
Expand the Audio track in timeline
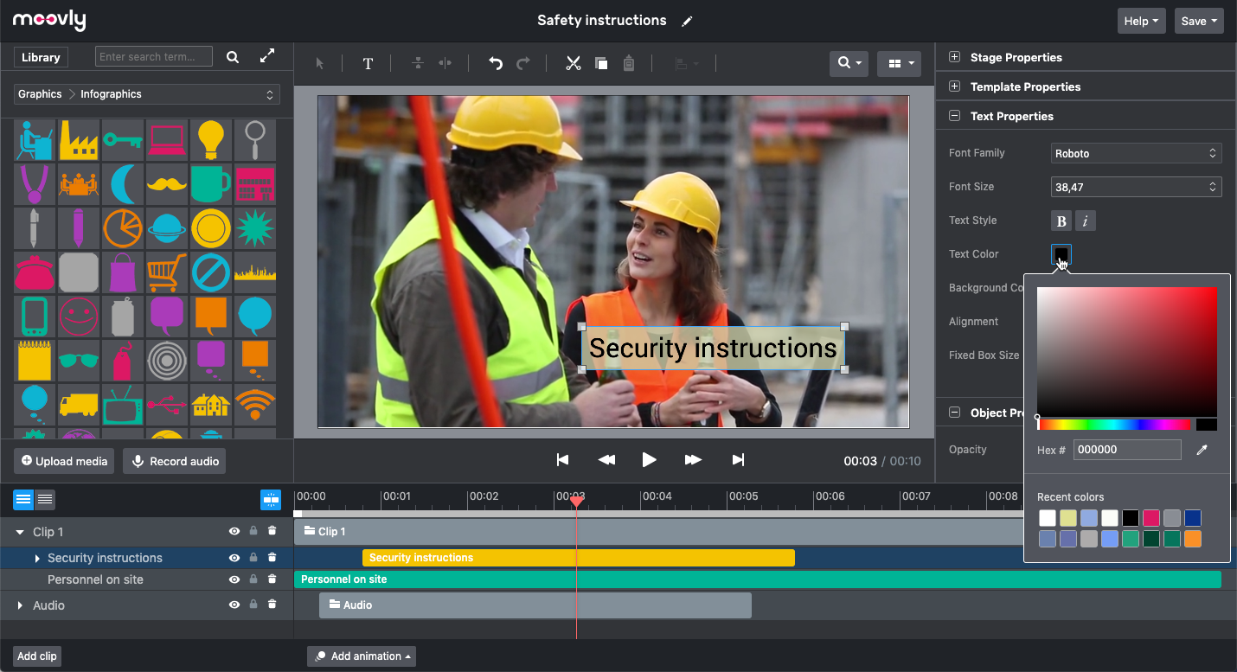tap(20, 605)
